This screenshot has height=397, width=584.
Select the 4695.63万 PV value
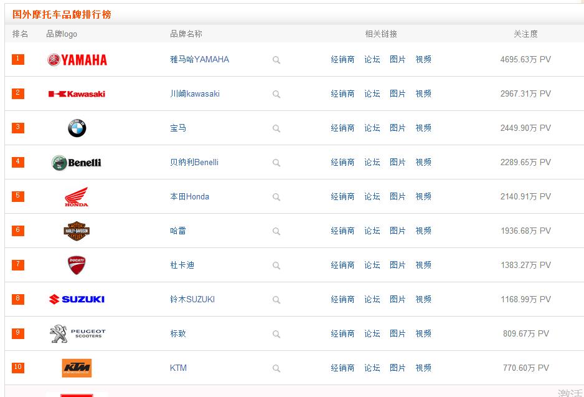525,60
